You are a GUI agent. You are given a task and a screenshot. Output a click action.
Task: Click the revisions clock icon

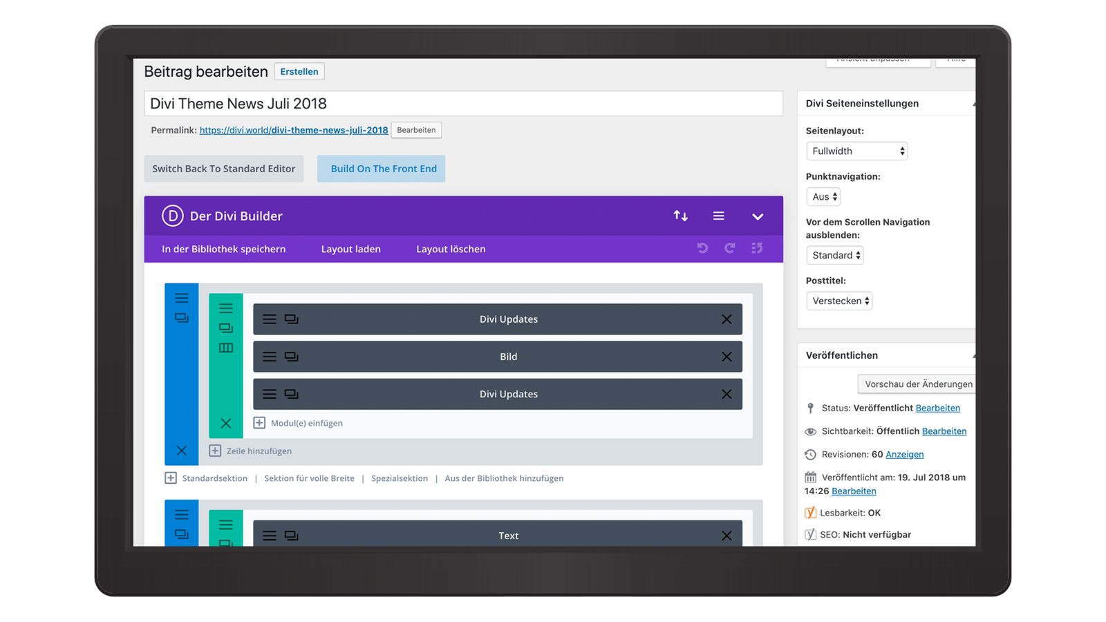click(810, 454)
